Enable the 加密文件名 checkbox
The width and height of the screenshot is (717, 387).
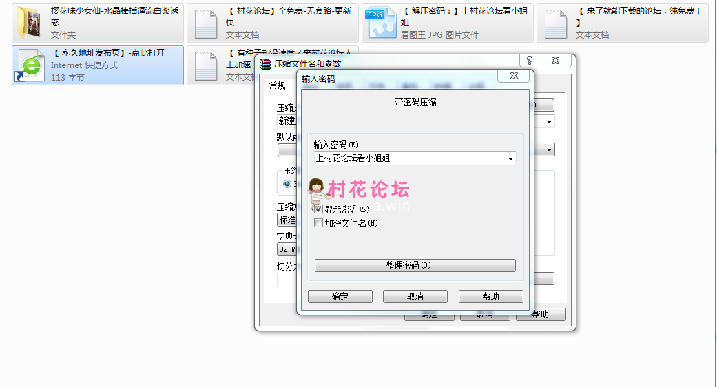point(318,223)
